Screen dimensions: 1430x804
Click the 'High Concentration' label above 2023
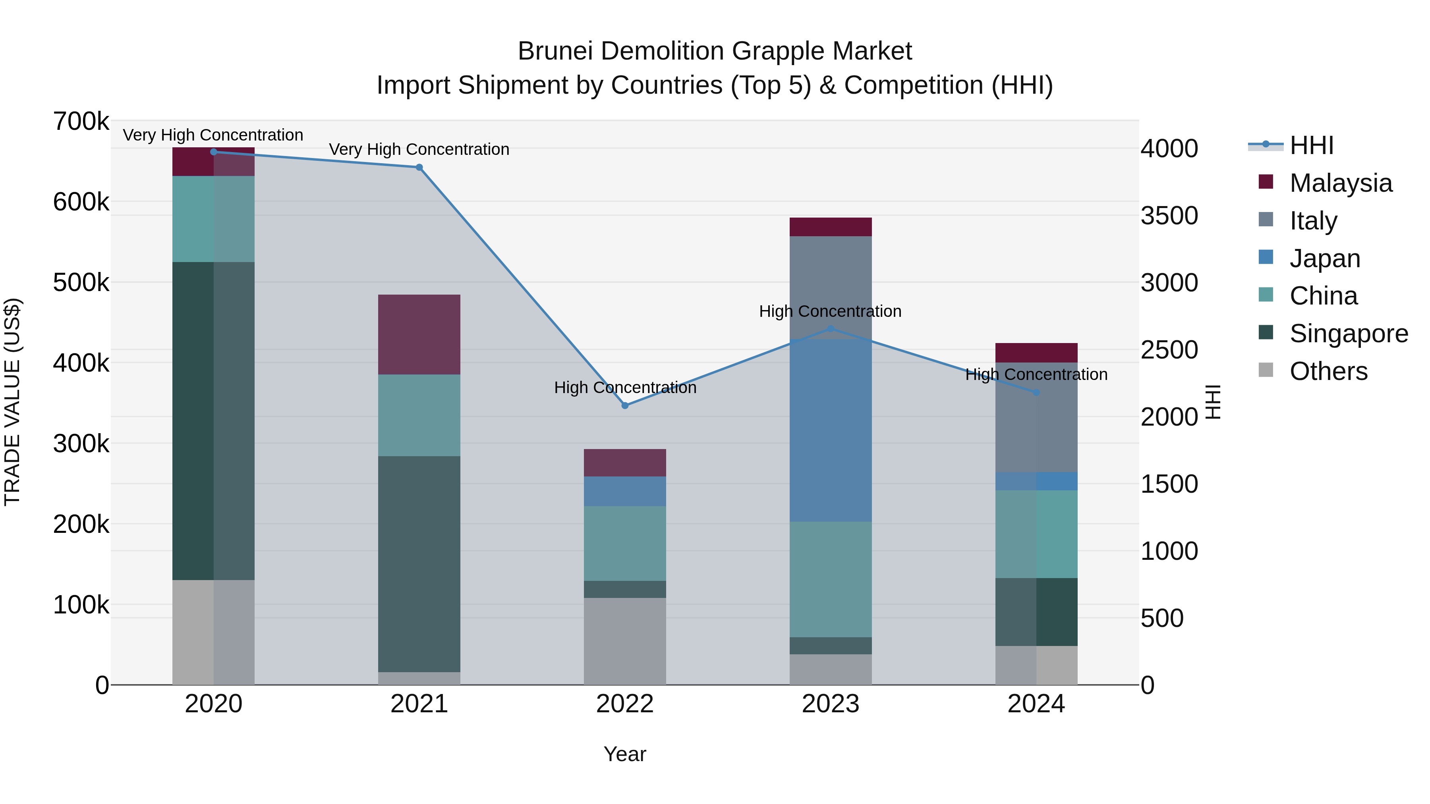831,311
